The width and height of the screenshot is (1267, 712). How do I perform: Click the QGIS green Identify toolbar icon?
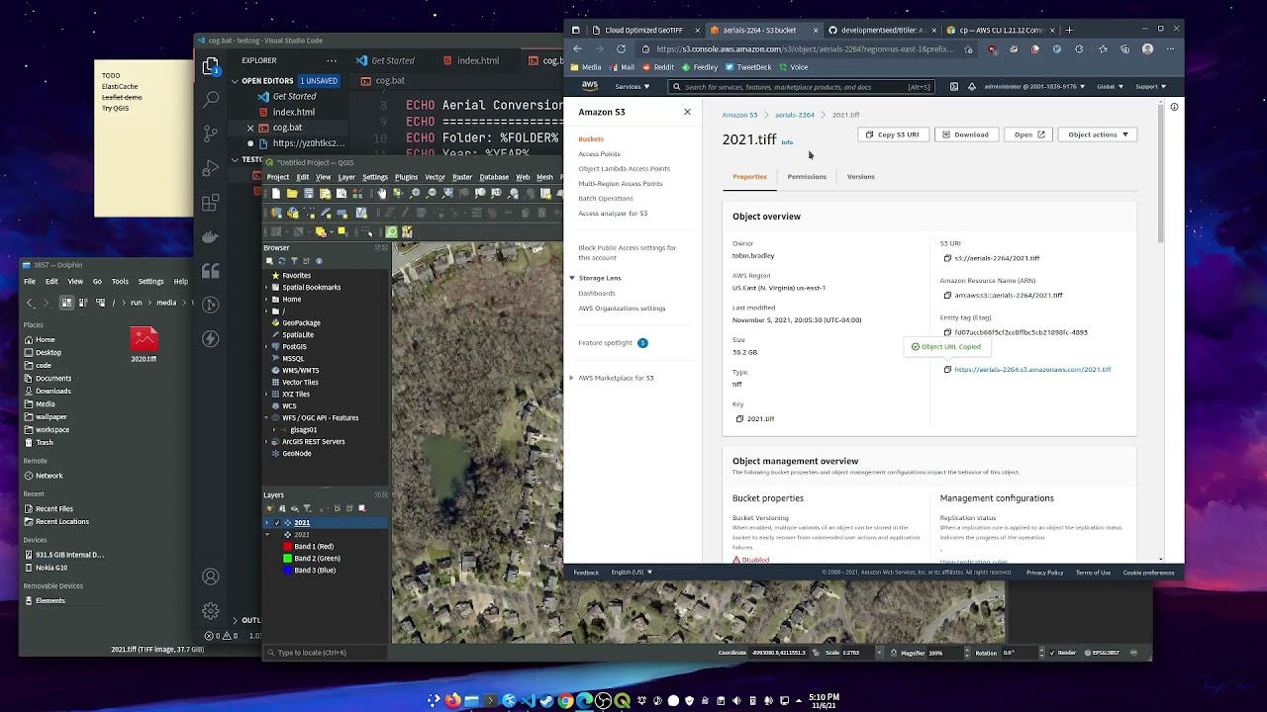pyautogui.click(x=392, y=231)
